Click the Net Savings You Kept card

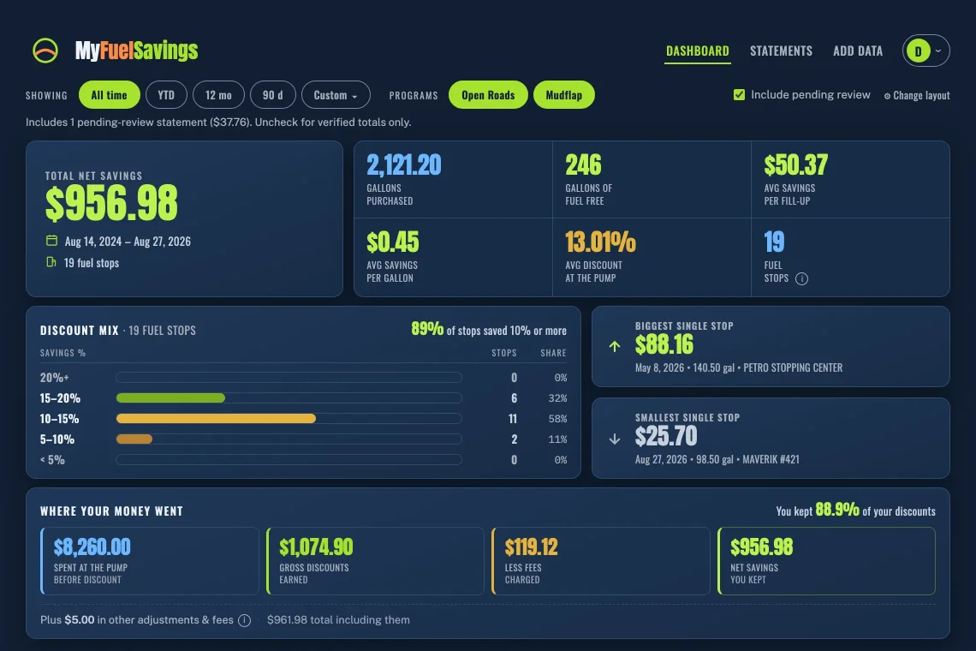point(827,561)
